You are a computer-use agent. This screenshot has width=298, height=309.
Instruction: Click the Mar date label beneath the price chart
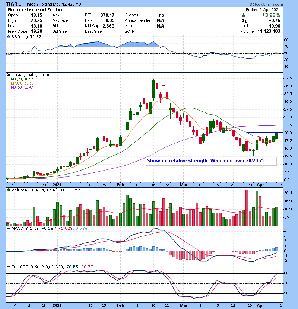(x=183, y=185)
